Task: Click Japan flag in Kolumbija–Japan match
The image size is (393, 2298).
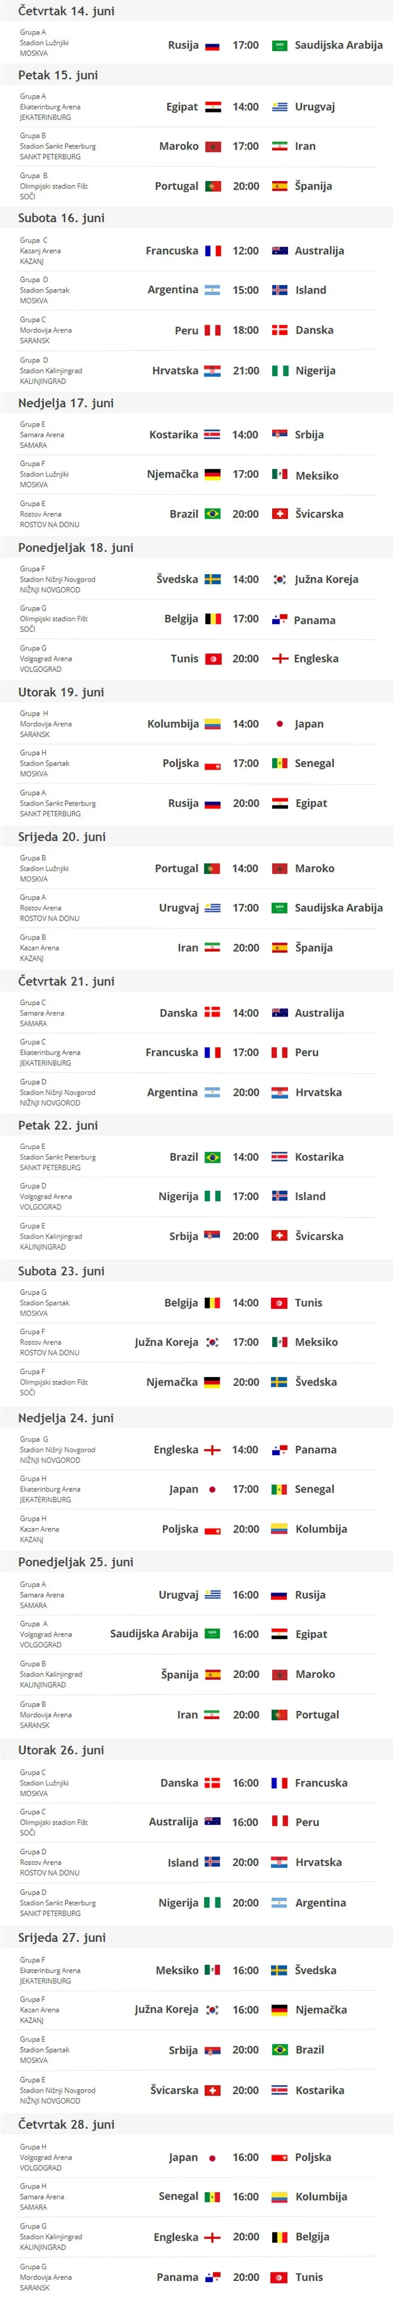Action: [279, 724]
